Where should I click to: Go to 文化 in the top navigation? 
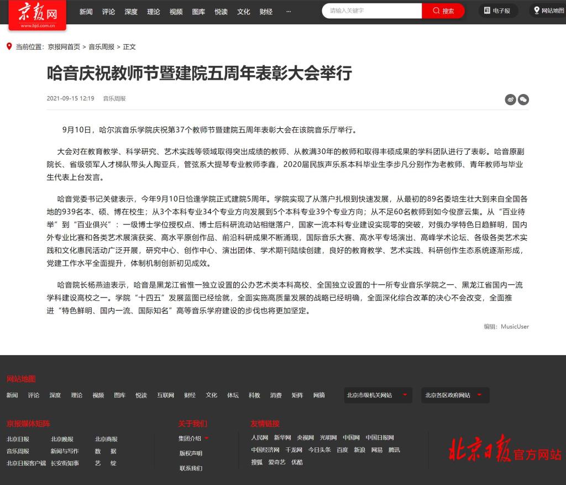(x=243, y=12)
